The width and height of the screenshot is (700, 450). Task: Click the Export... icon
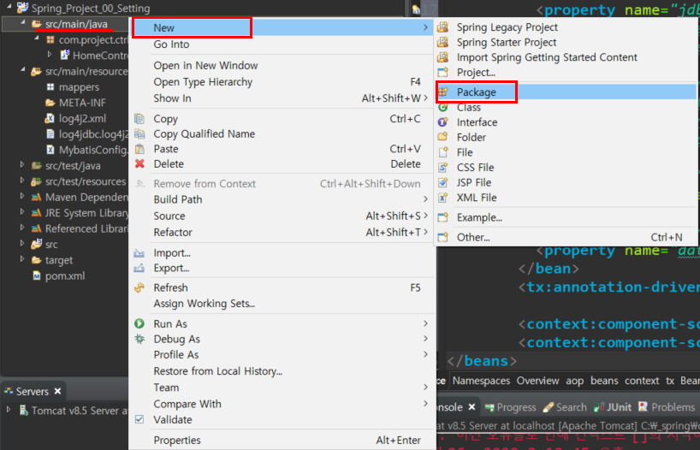coord(139,269)
